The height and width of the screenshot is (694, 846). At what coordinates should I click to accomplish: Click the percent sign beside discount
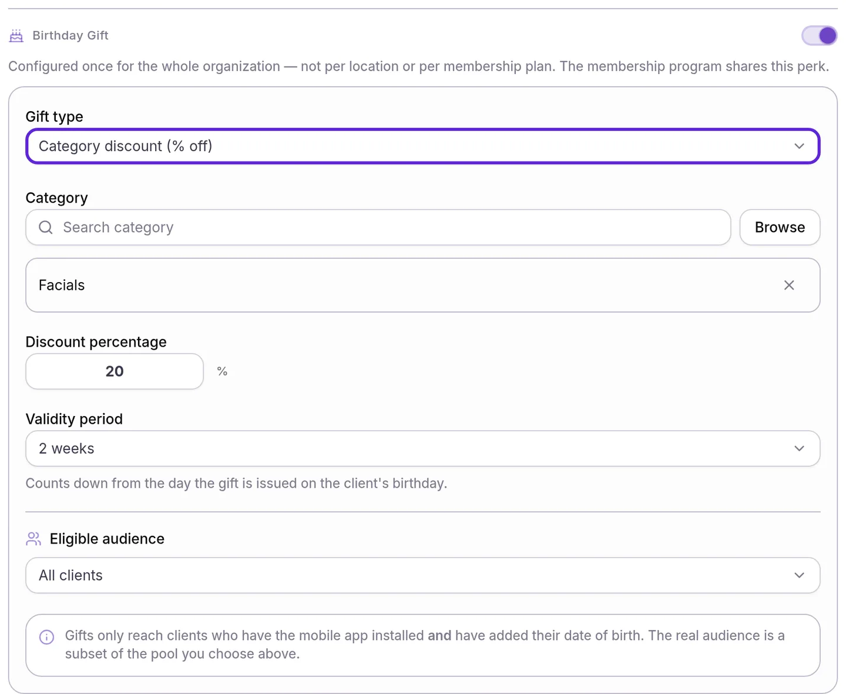click(222, 371)
